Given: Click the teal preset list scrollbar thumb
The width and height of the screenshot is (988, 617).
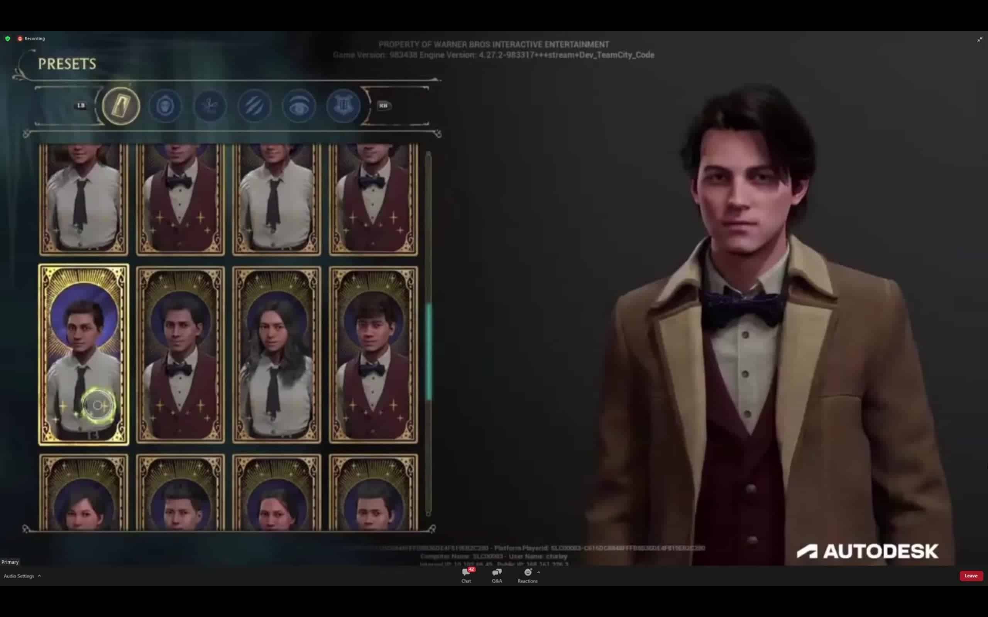Looking at the screenshot, I should point(429,352).
